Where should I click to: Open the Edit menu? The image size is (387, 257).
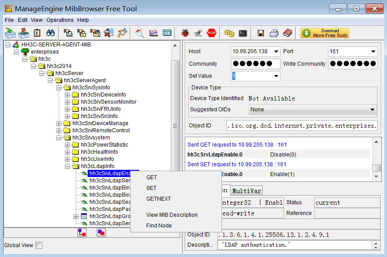pyautogui.click(x=22, y=20)
